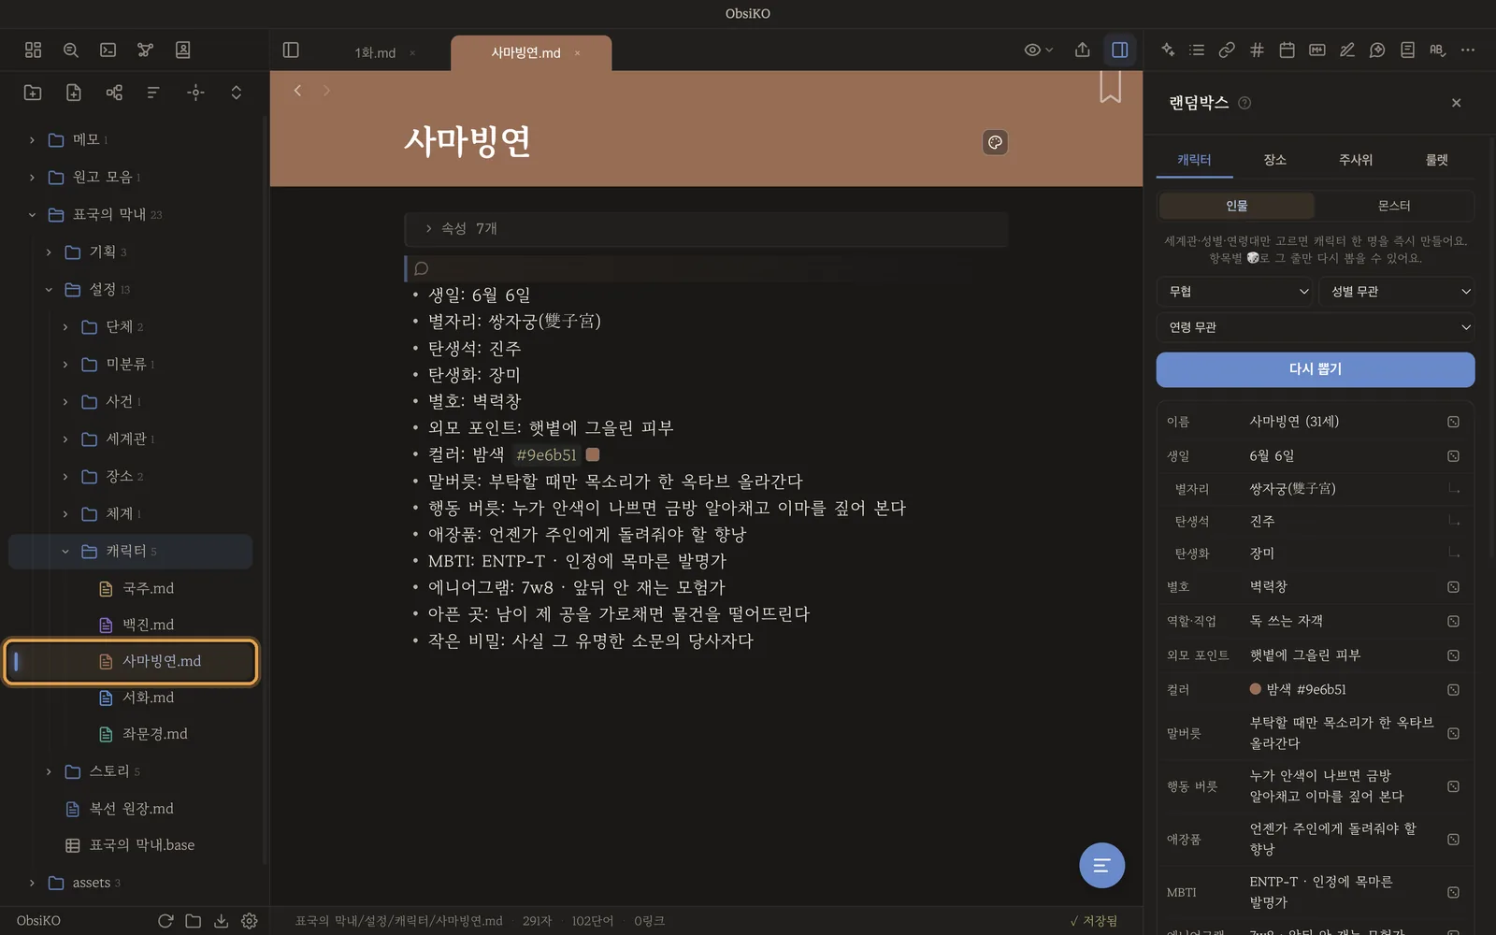Open the hashtag tags panel

click(1257, 50)
